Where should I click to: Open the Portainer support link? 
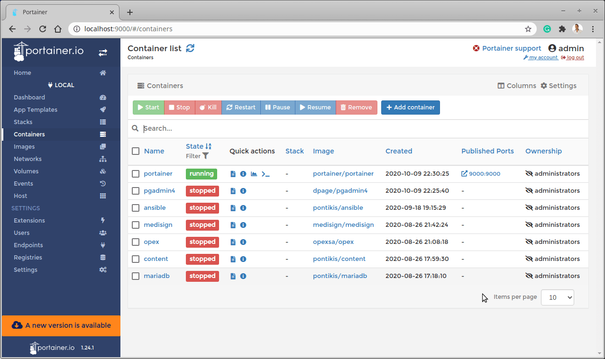point(507,48)
